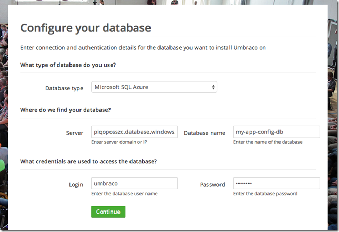Click 'What credentials are used' heading

88,162
